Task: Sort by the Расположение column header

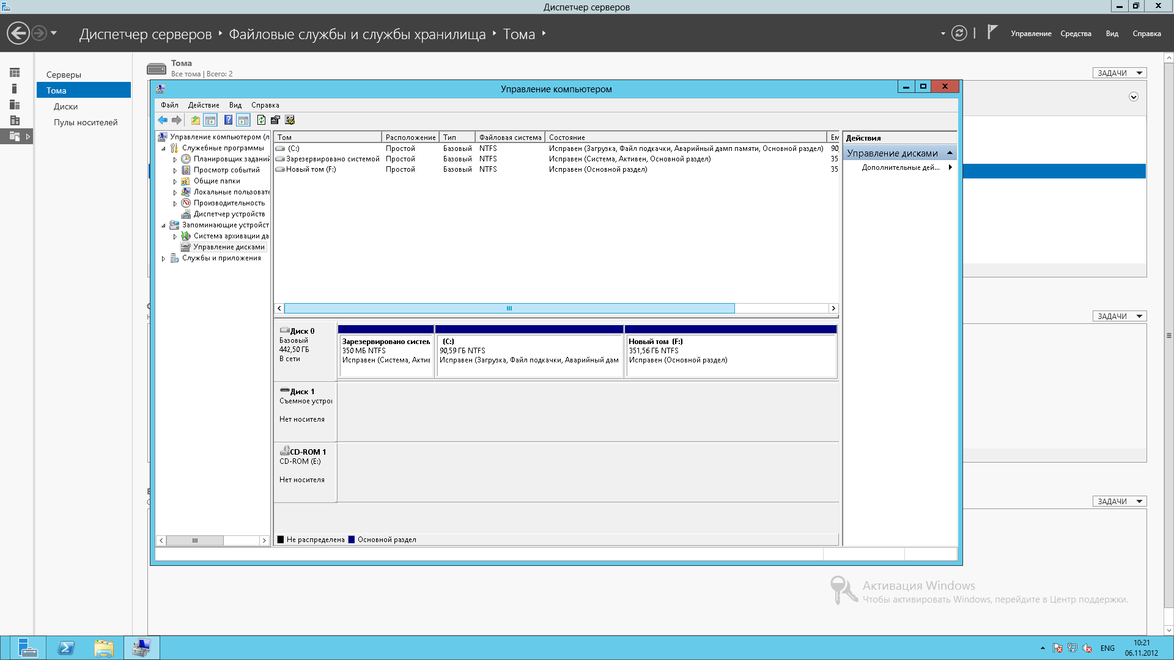Action: (x=410, y=137)
